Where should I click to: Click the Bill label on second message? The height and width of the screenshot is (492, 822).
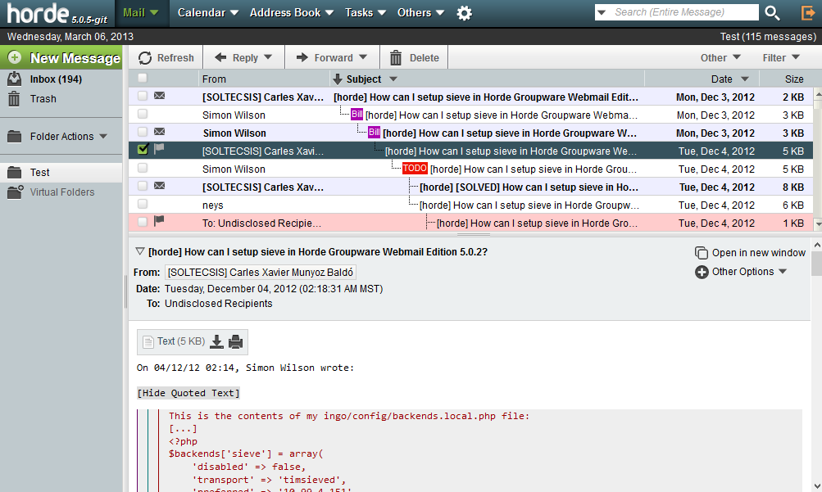tap(357, 114)
